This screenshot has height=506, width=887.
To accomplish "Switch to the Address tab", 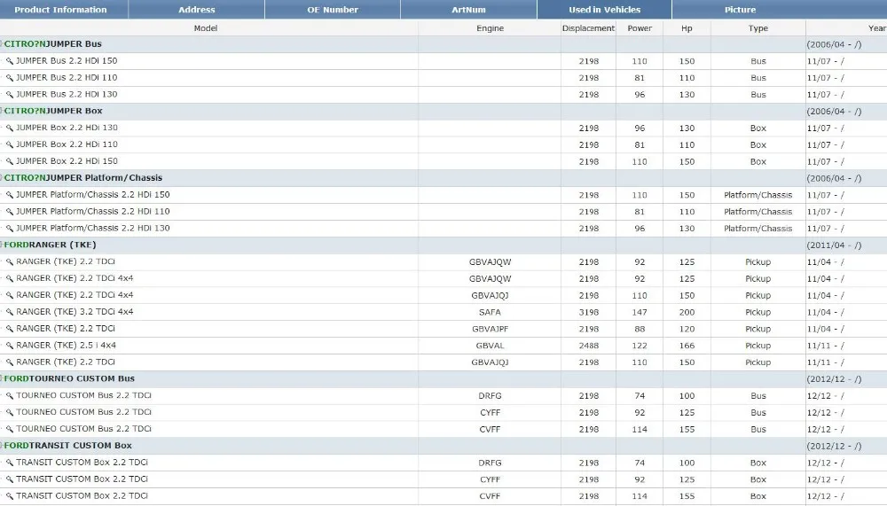I will click(x=196, y=10).
